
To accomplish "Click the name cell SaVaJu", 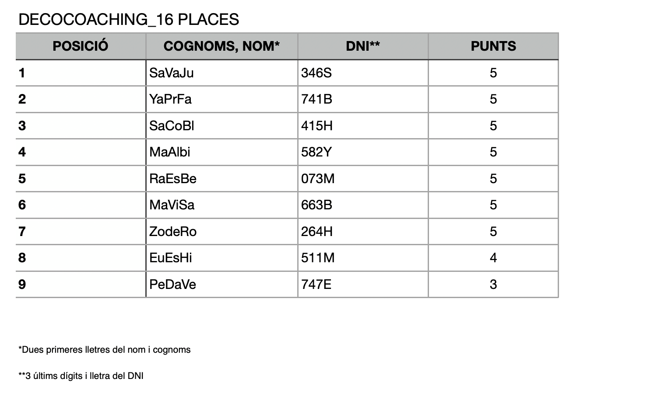I will 222,73.
